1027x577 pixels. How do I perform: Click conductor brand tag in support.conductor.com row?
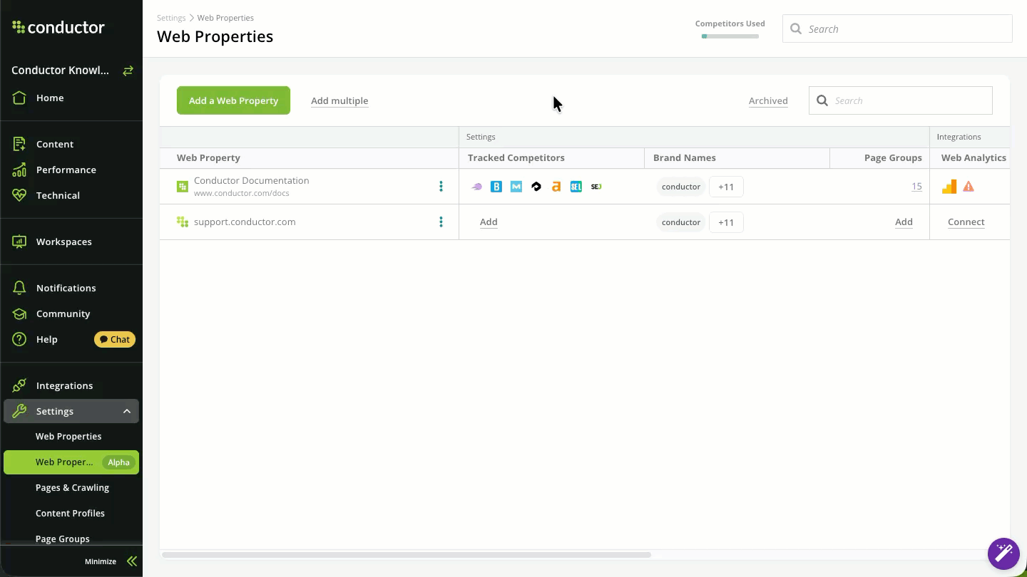pyautogui.click(x=681, y=222)
